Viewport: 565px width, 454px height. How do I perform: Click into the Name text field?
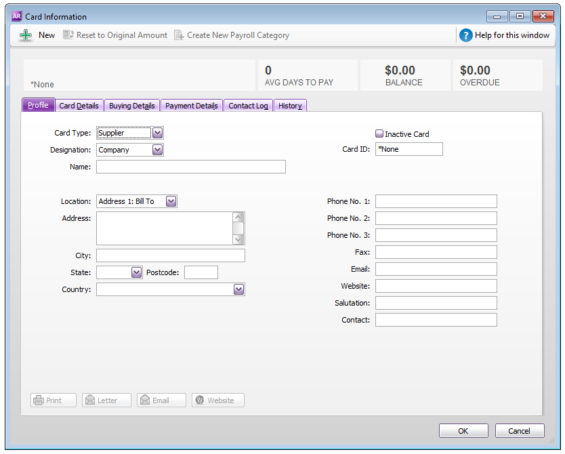190,167
